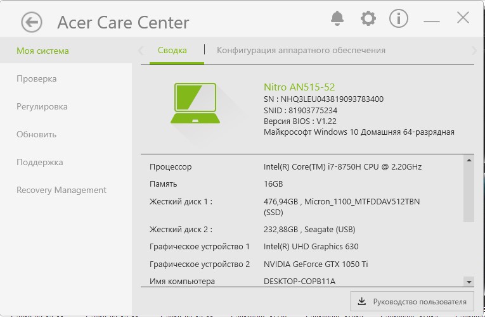The image size is (485, 317).
Task: Go back using the circled arrow icon
Action: pos(32,22)
